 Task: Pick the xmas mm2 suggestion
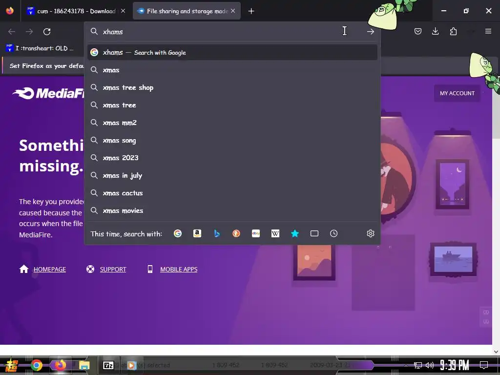(232, 123)
